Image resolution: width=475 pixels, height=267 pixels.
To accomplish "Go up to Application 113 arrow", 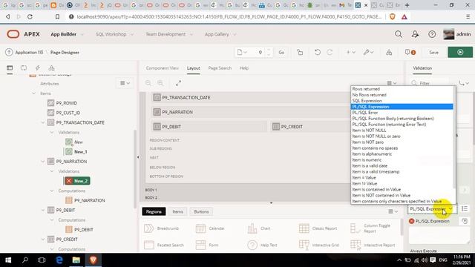I will (x=9, y=53).
